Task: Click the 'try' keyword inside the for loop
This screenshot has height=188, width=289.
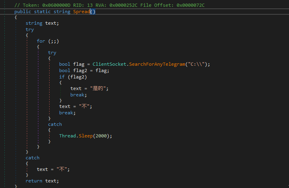Action: 52,53
